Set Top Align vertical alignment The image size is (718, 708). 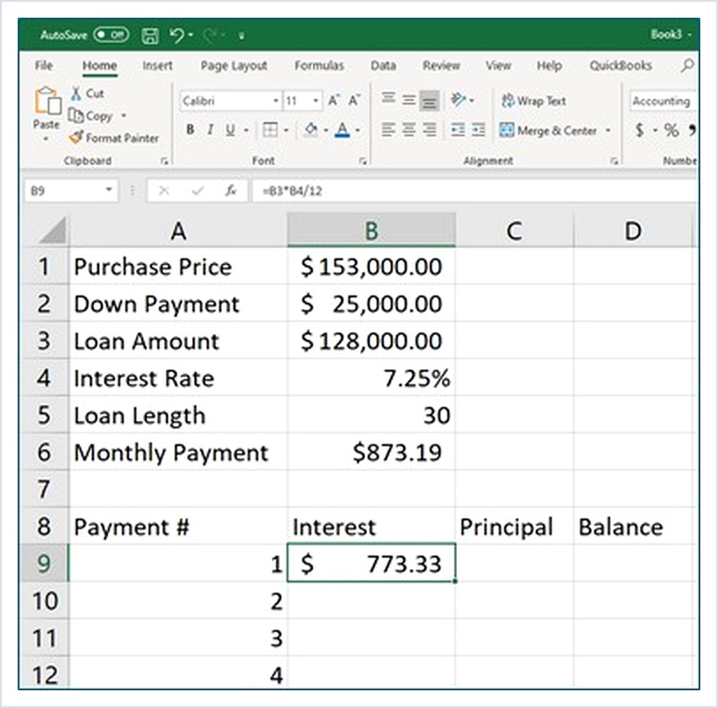point(388,98)
